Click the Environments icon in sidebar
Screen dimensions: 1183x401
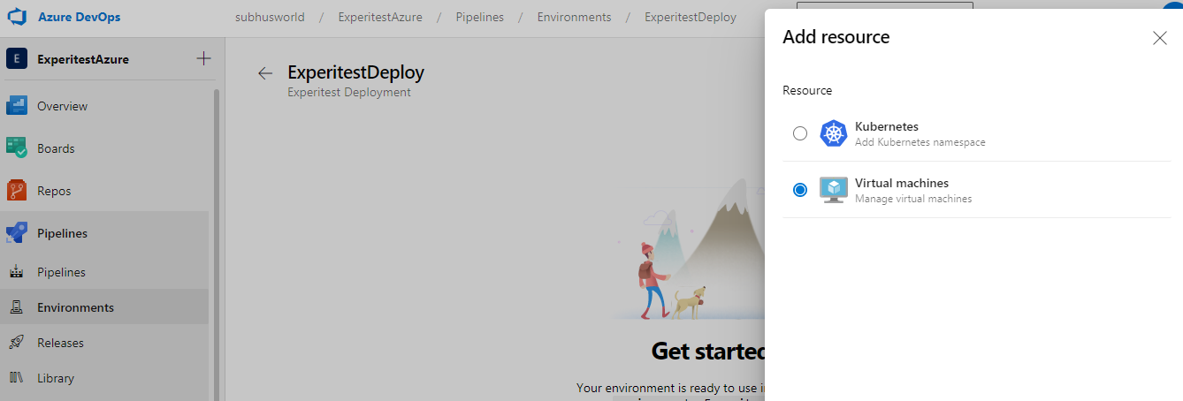(16, 307)
